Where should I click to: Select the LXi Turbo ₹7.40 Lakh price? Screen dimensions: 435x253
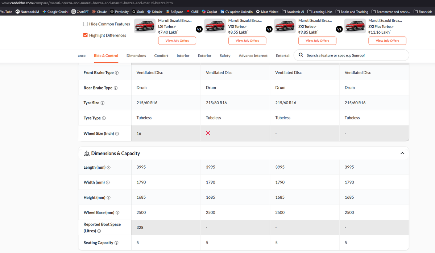168,32
